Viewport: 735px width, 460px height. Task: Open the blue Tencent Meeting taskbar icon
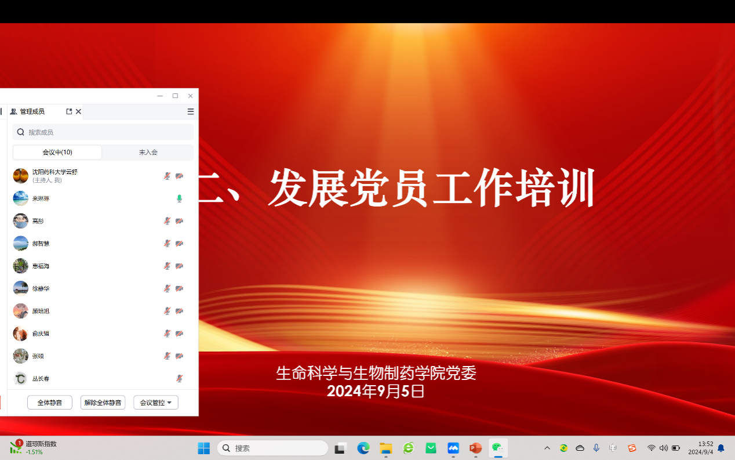[x=453, y=448]
